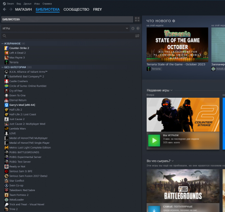225x212 pixels.
Task: Open Terraria State of the Game article
Action: click(x=176, y=64)
